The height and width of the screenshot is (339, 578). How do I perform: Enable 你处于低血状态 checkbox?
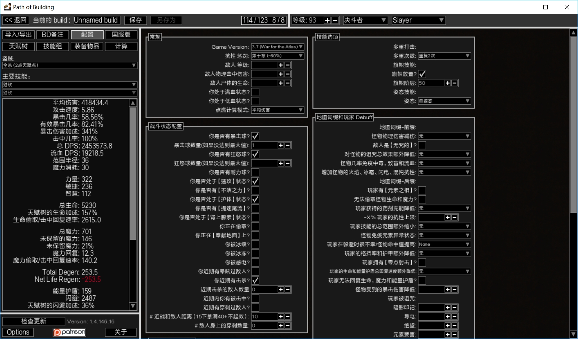(255, 101)
